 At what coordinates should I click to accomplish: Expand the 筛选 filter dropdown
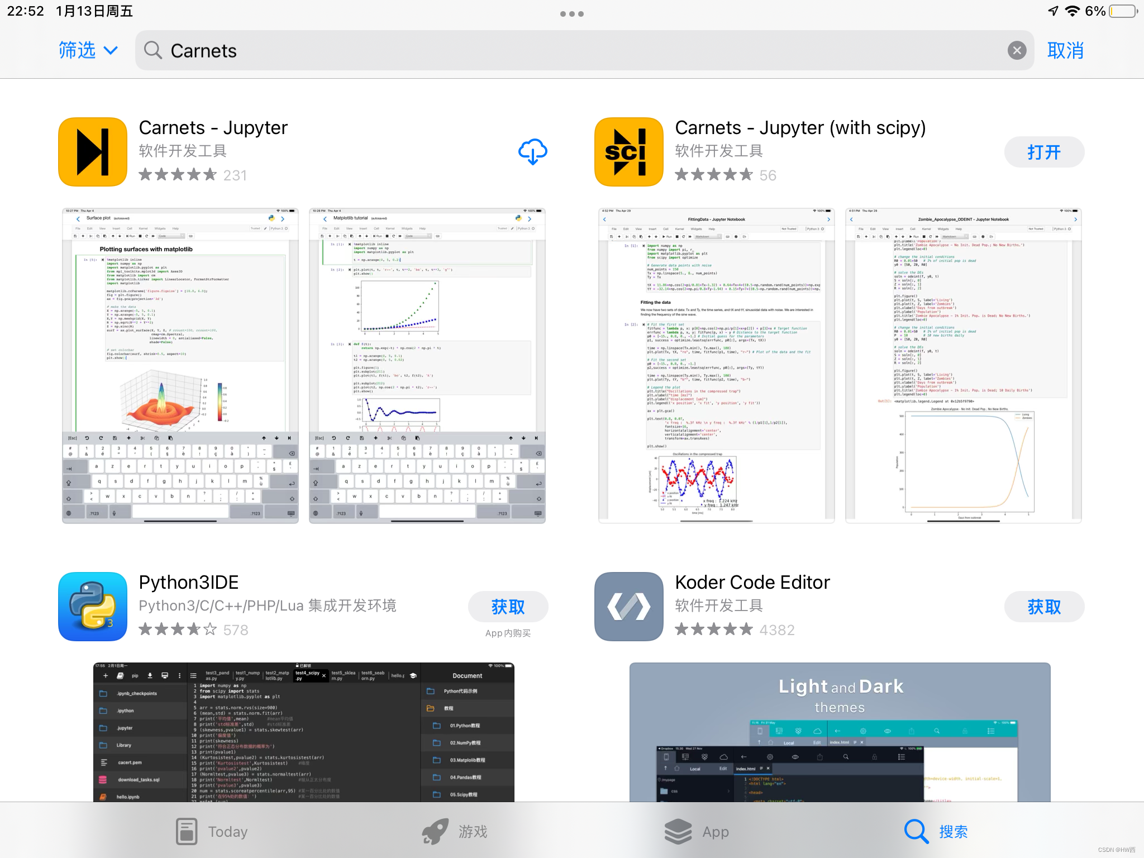point(88,51)
